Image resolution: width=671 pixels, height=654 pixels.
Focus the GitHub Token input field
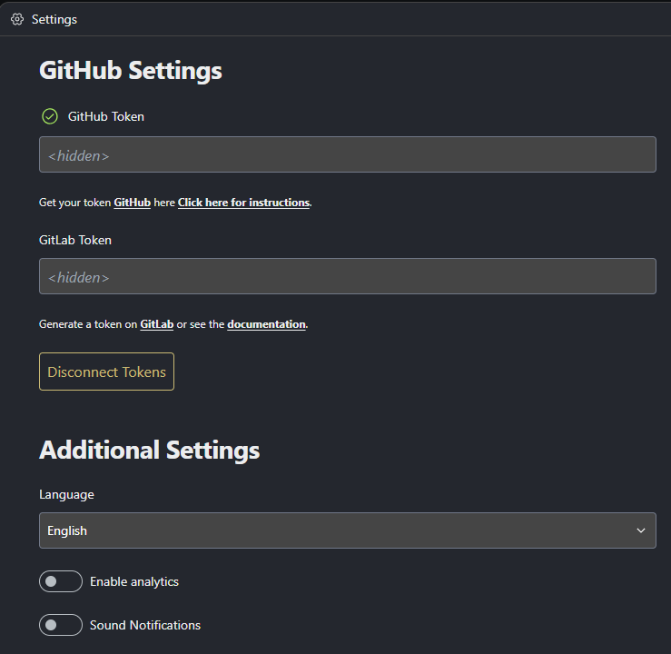click(347, 154)
